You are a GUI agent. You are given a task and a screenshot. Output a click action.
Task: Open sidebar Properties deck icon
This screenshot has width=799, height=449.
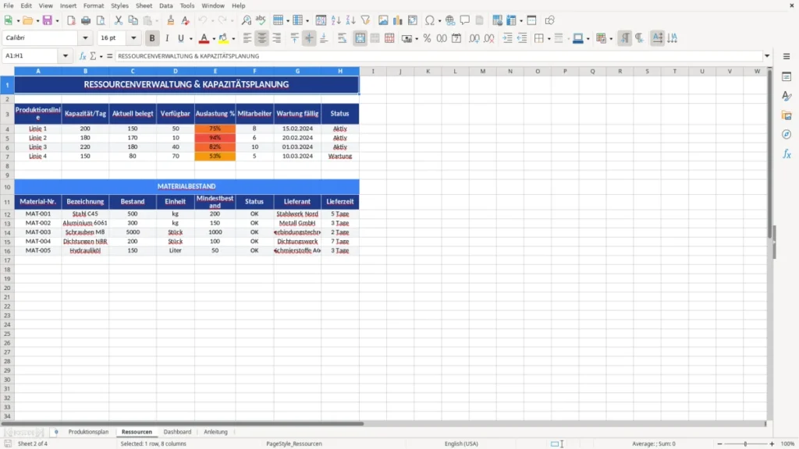(787, 76)
